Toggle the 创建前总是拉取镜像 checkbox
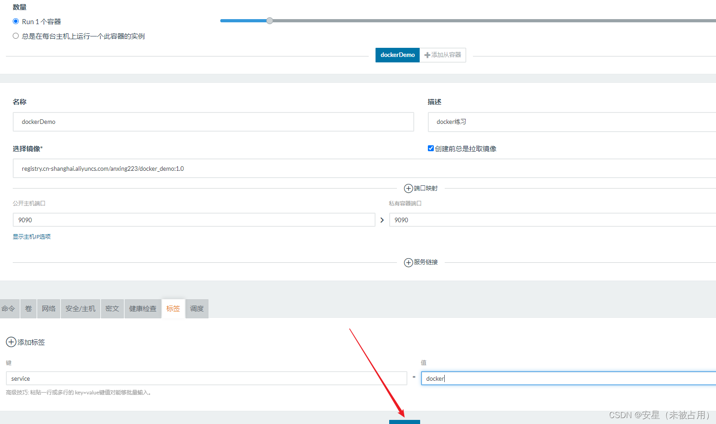 (431, 148)
